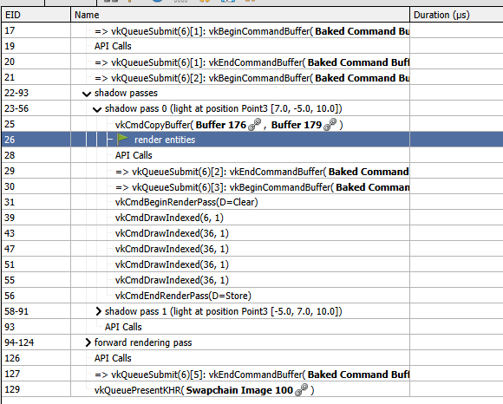Click EID cell 22-93

(x=36, y=93)
